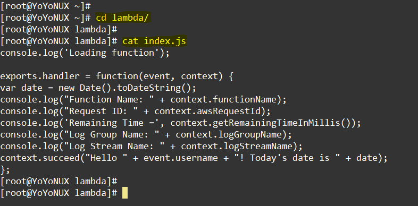Click the 'exports.handler' text
Image resolution: width=418 pixels, height=206 pixels.
[x=40, y=76]
